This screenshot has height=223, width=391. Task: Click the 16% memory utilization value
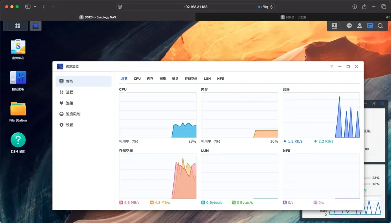pos(274,142)
